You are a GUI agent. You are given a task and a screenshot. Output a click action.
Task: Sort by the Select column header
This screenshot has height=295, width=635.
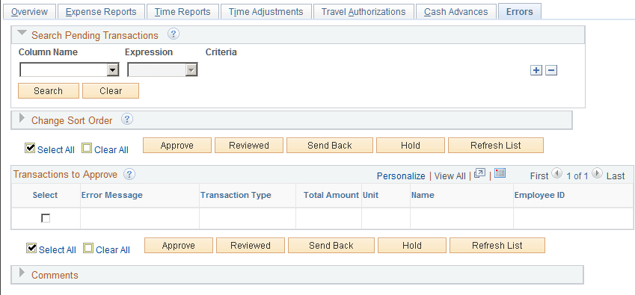point(46,195)
